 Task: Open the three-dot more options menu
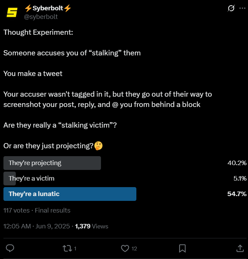click(242, 8)
